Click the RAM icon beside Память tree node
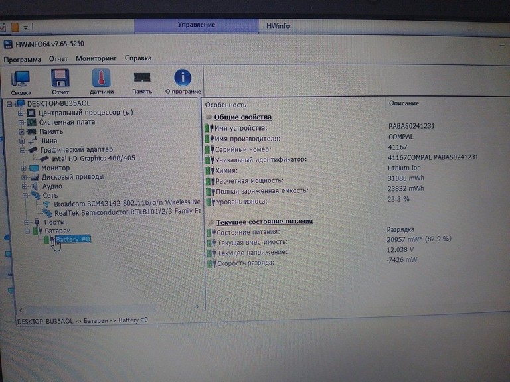The width and height of the screenshot is (510, 382). coord(32,131)
